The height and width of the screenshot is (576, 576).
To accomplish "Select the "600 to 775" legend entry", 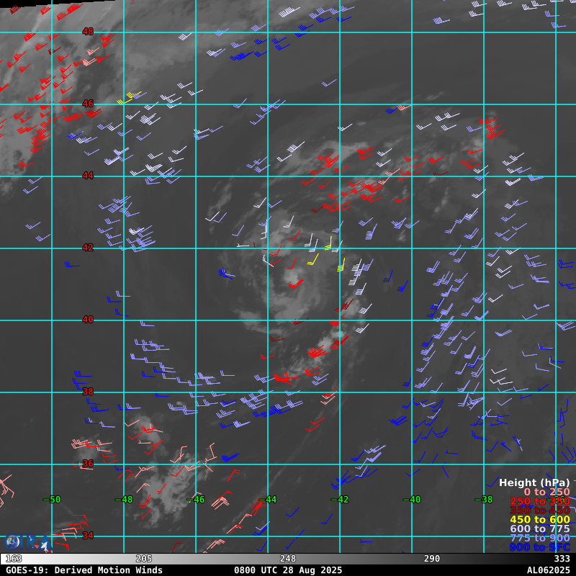I will [x=540, y=528].
